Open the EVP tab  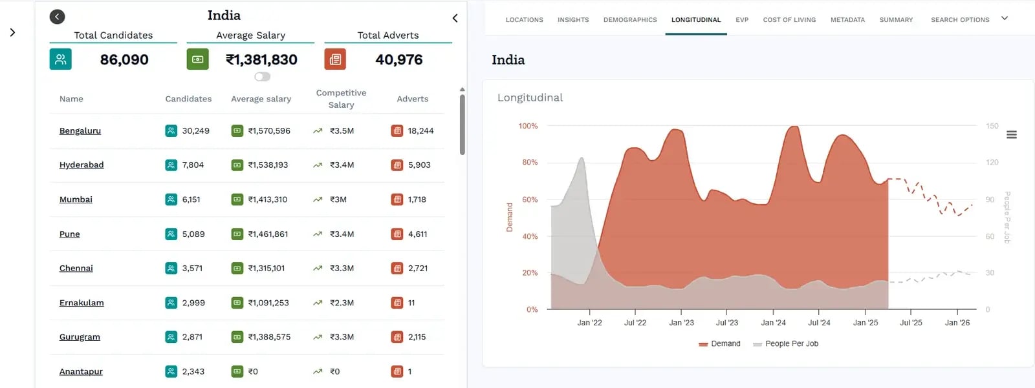[742, 20]
